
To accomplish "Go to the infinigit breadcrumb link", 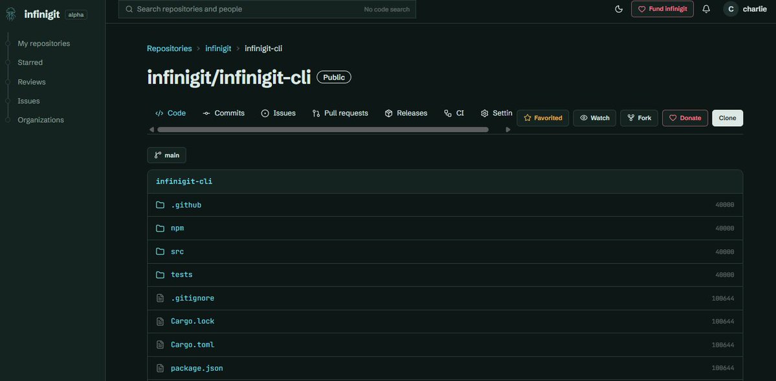I will [218, 49].
